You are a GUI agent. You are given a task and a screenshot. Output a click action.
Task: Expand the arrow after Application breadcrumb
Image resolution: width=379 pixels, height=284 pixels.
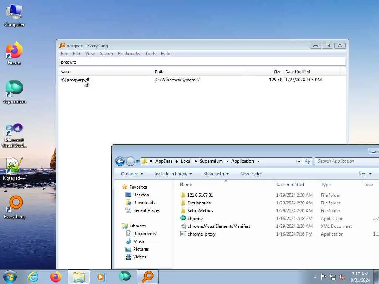(258, 161)
